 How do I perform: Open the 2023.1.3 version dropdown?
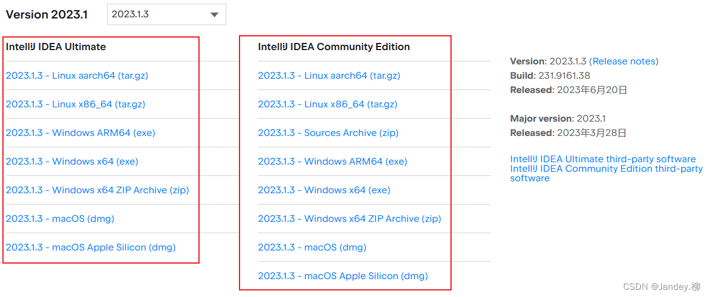(160, 14)
